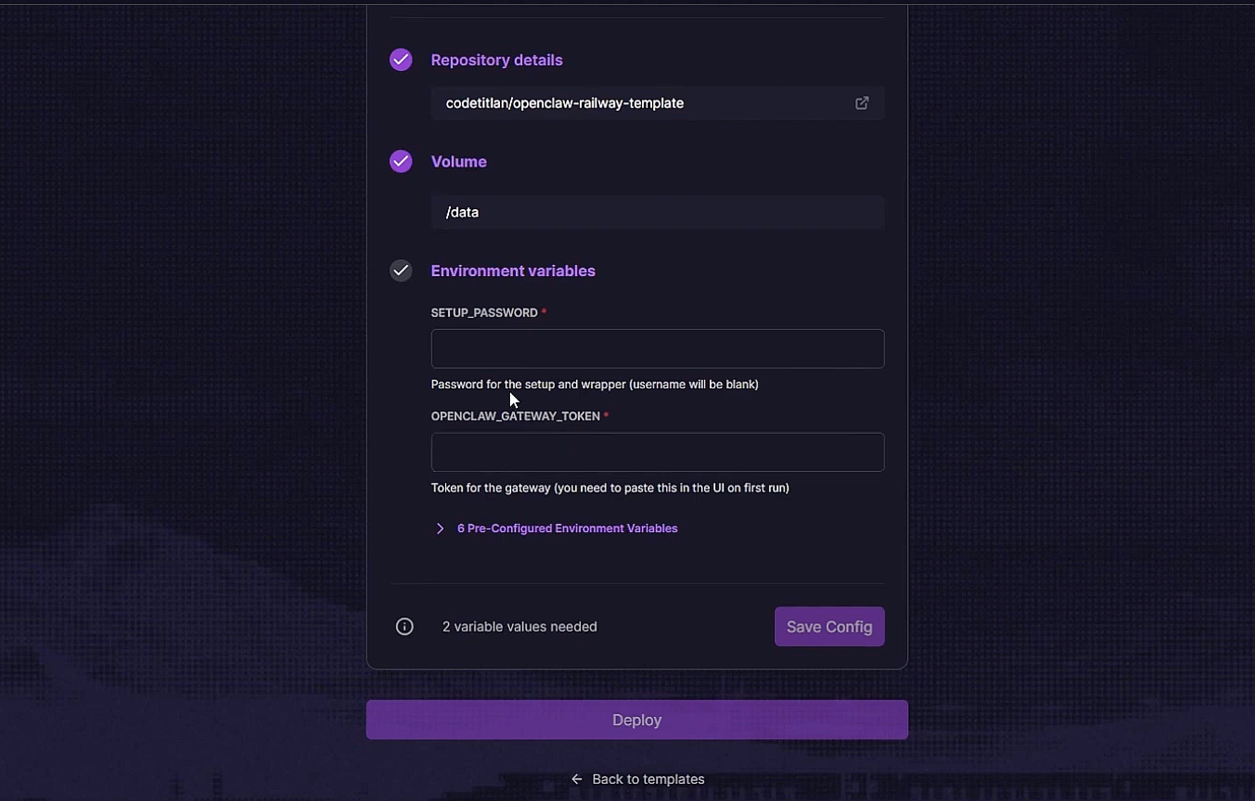Focus the OPENCLAW_GATEWAY_TOKEN input field
This screenshot has width=1255, height=801.
click(658, 452)
